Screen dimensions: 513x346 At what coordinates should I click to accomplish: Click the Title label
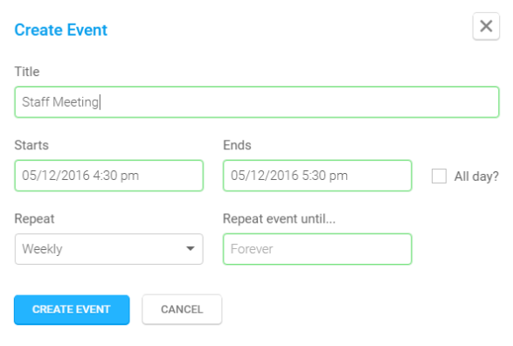[27, 72]
